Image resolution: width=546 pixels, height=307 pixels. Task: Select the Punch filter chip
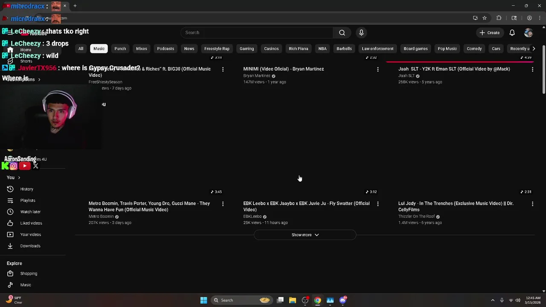(120, 49)
